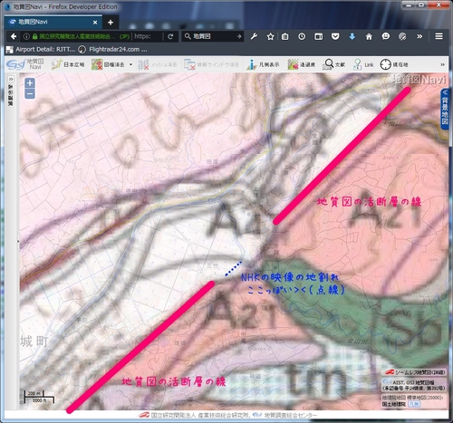Bookmark this page with star icon

270,36
